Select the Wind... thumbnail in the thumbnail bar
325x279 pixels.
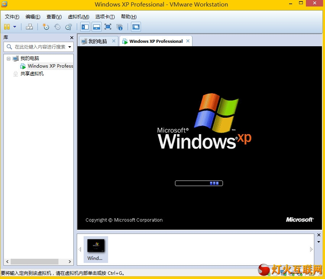[95, 249]
